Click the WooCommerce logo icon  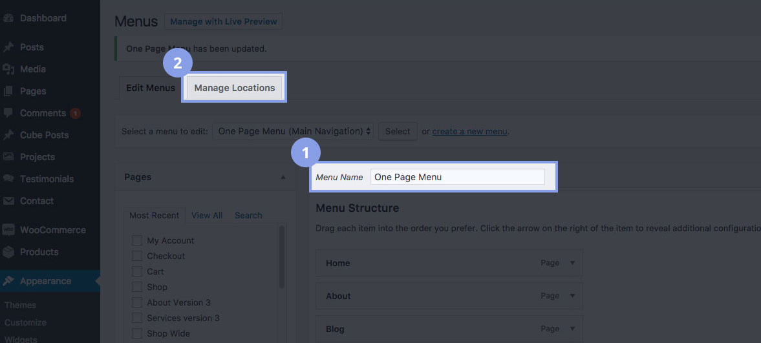9,230
